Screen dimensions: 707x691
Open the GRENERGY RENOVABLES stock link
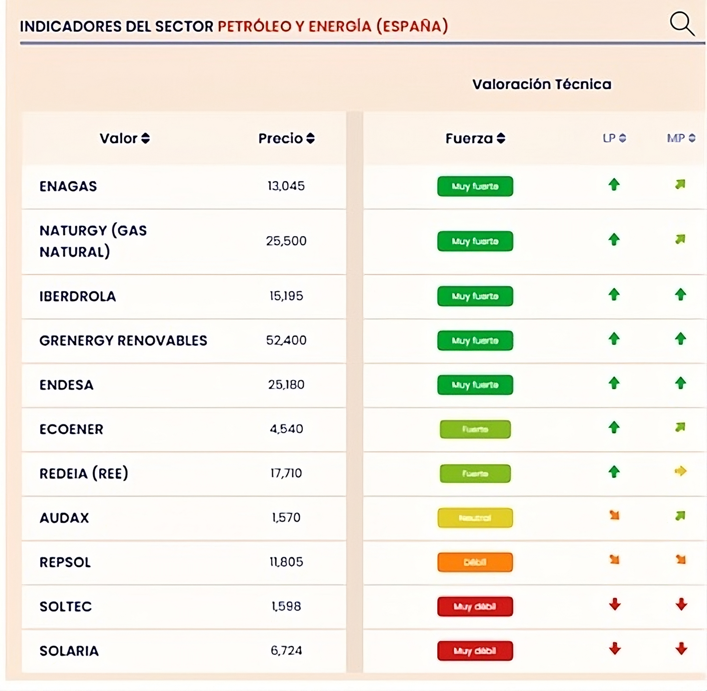tap(123, 340)
